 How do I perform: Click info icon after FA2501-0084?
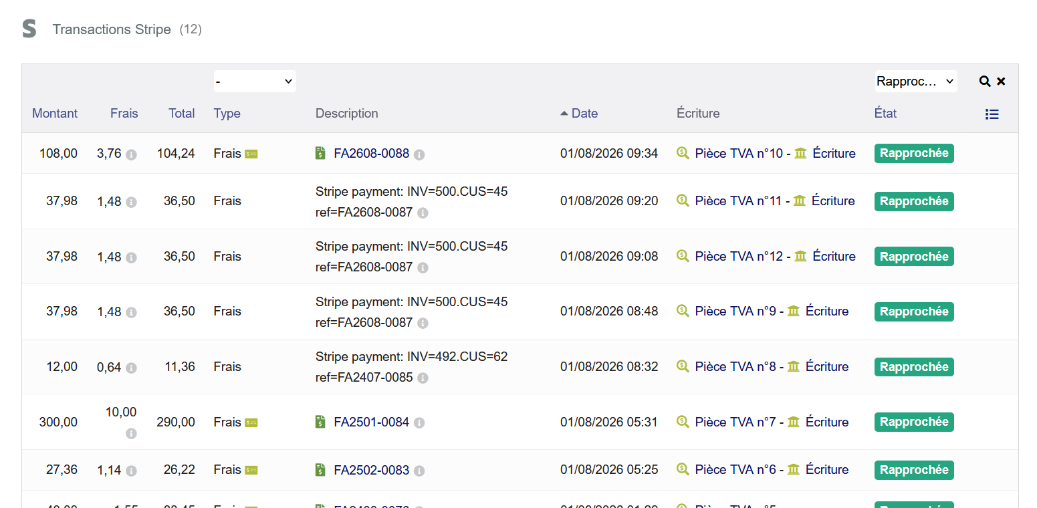pos(419,423)
